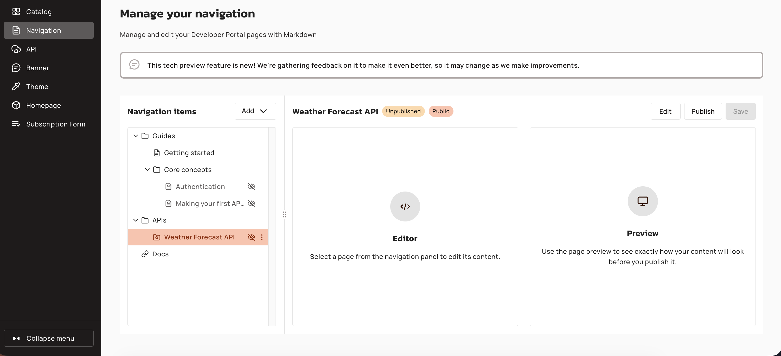The width and height of the screenshot is (781, 356).
Task: Click the Theme paintbrush icon
Action: point(16,87)
